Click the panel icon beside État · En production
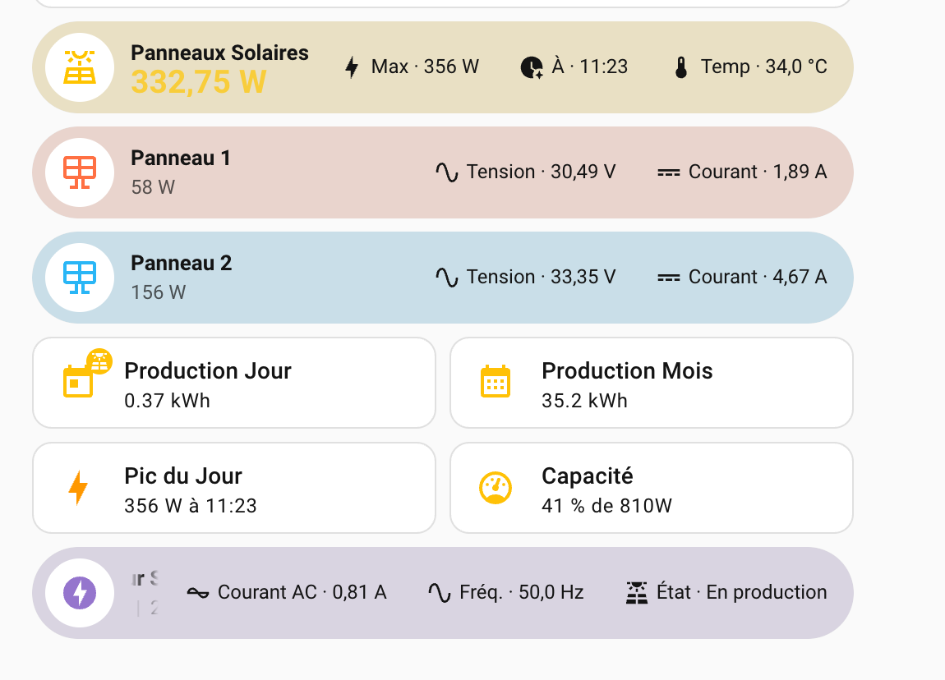945x680 pixels. [x=637, y=591]
